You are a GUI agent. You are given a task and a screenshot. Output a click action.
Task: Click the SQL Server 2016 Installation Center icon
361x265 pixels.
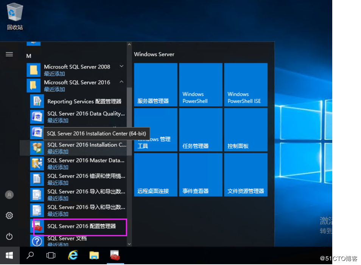click(37, 148)
